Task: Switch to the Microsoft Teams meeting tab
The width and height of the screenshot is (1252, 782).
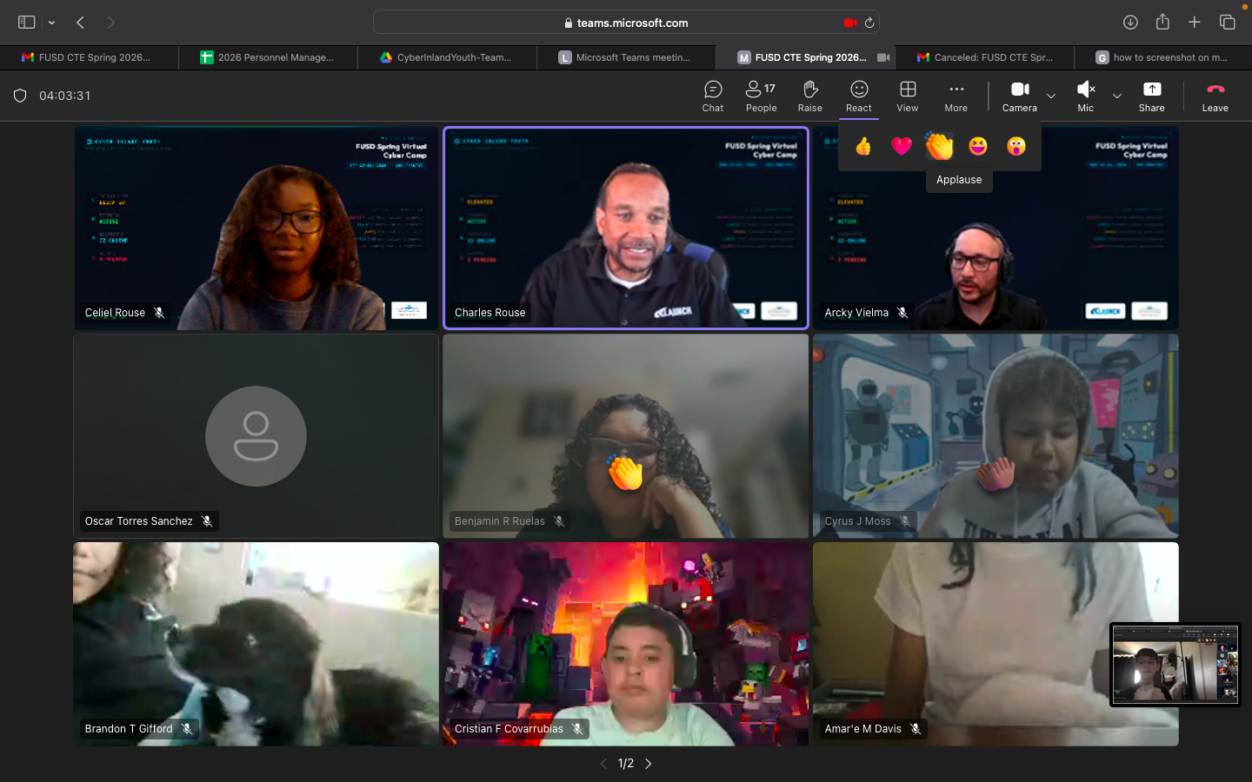Action: pos(626,57)
